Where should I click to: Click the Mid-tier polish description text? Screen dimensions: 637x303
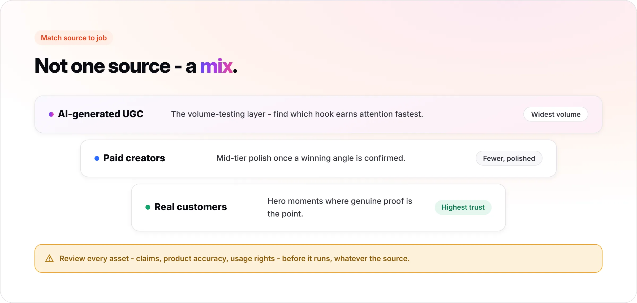point(311,158)
